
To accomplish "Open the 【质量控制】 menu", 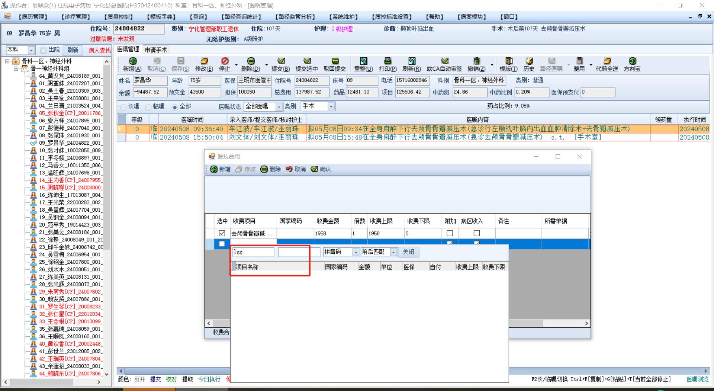I will pos(118,17).
